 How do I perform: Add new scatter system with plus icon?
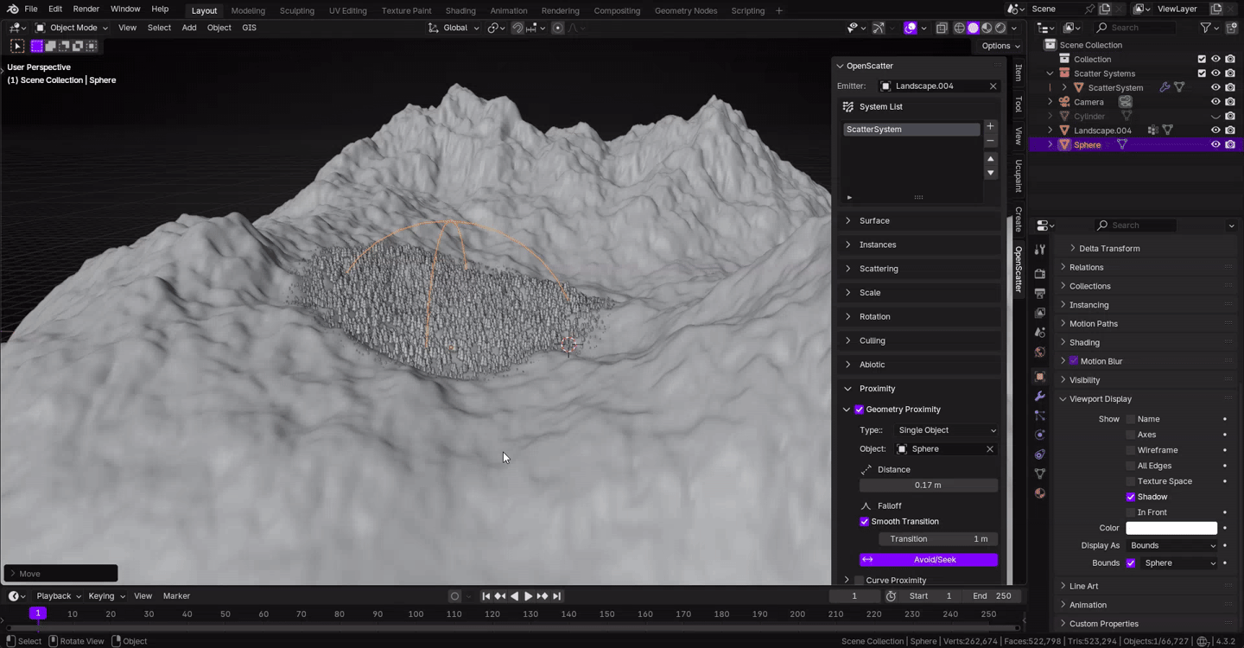[x=990, y=126]
